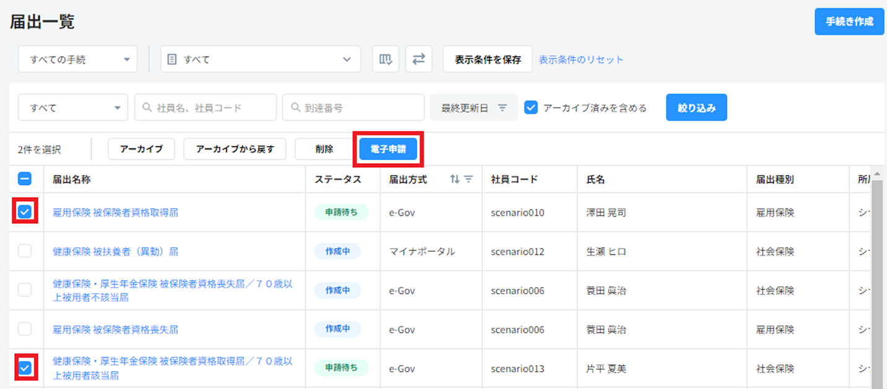Viewport: 887px width, 389px height.
Task: Click 申請待ち status badge for 片平 夏美
Action: pyautogui.click(x=341, y=367)
